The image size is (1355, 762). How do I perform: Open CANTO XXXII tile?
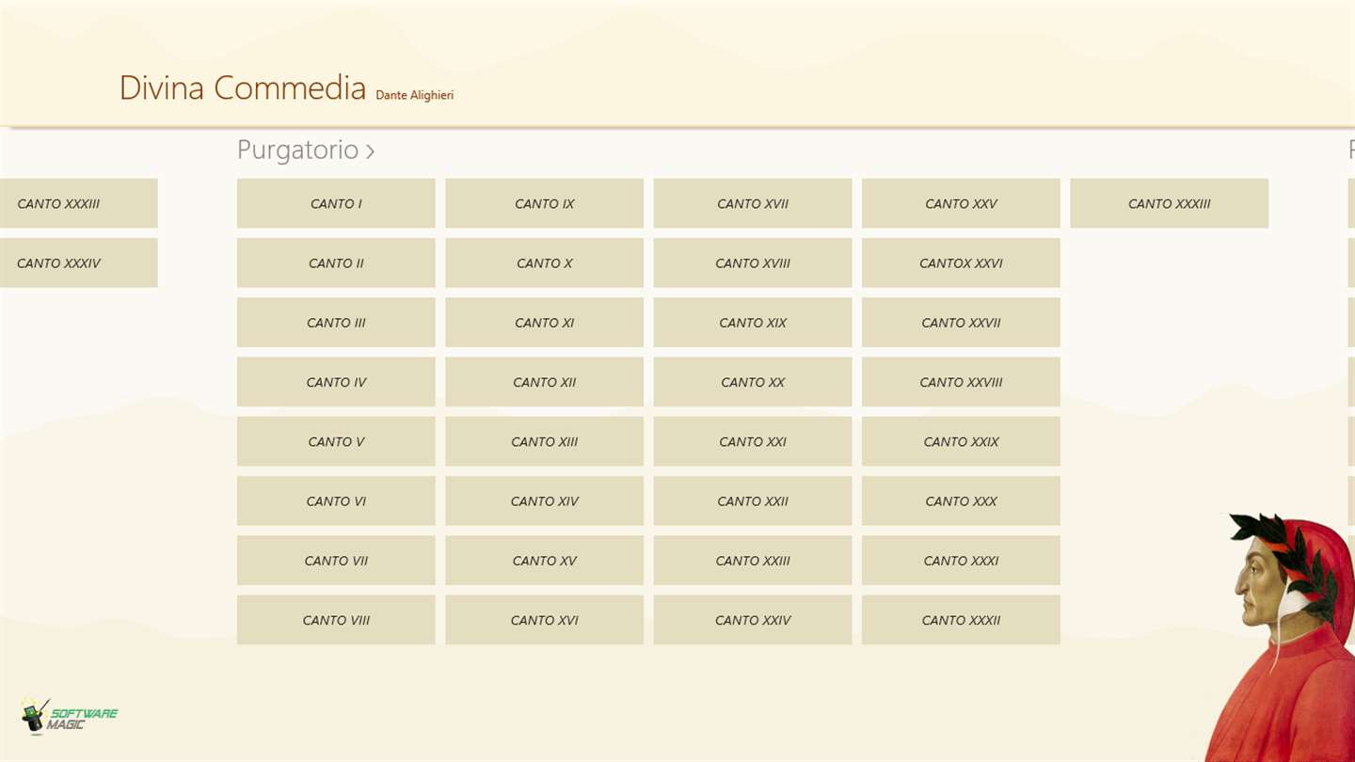coord(961,620)
